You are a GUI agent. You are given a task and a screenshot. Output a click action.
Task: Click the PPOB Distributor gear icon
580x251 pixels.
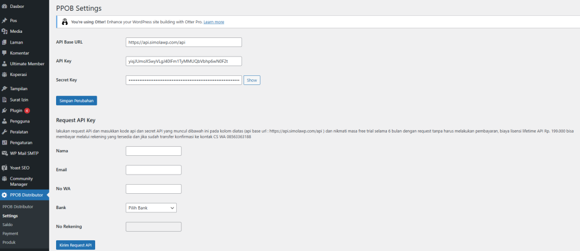point(5,195)
